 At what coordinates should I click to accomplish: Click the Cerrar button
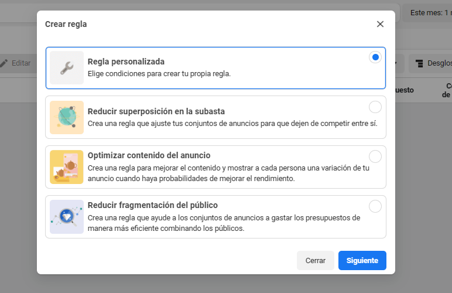[x=316, y=260]
